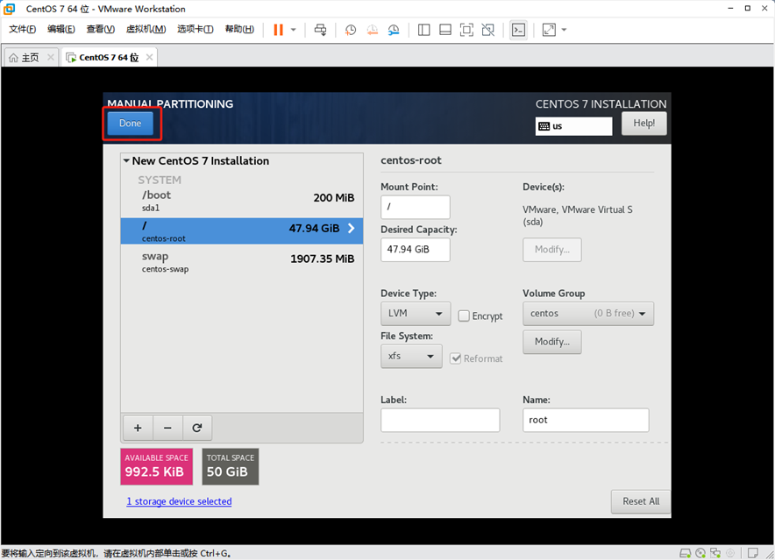Image resolution: width=775 pixels, height=560 pixels.
Task: Open the power options arrow beside the pause icon
Action: pos(293,30)
